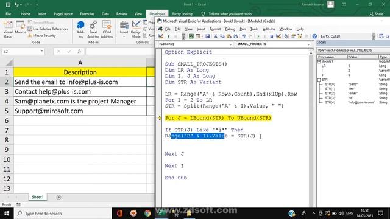Select column A header
Screen dimensions: 390x219
[80, 63]
